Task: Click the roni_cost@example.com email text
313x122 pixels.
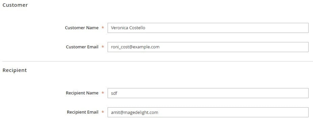Action: pos(135,47)
